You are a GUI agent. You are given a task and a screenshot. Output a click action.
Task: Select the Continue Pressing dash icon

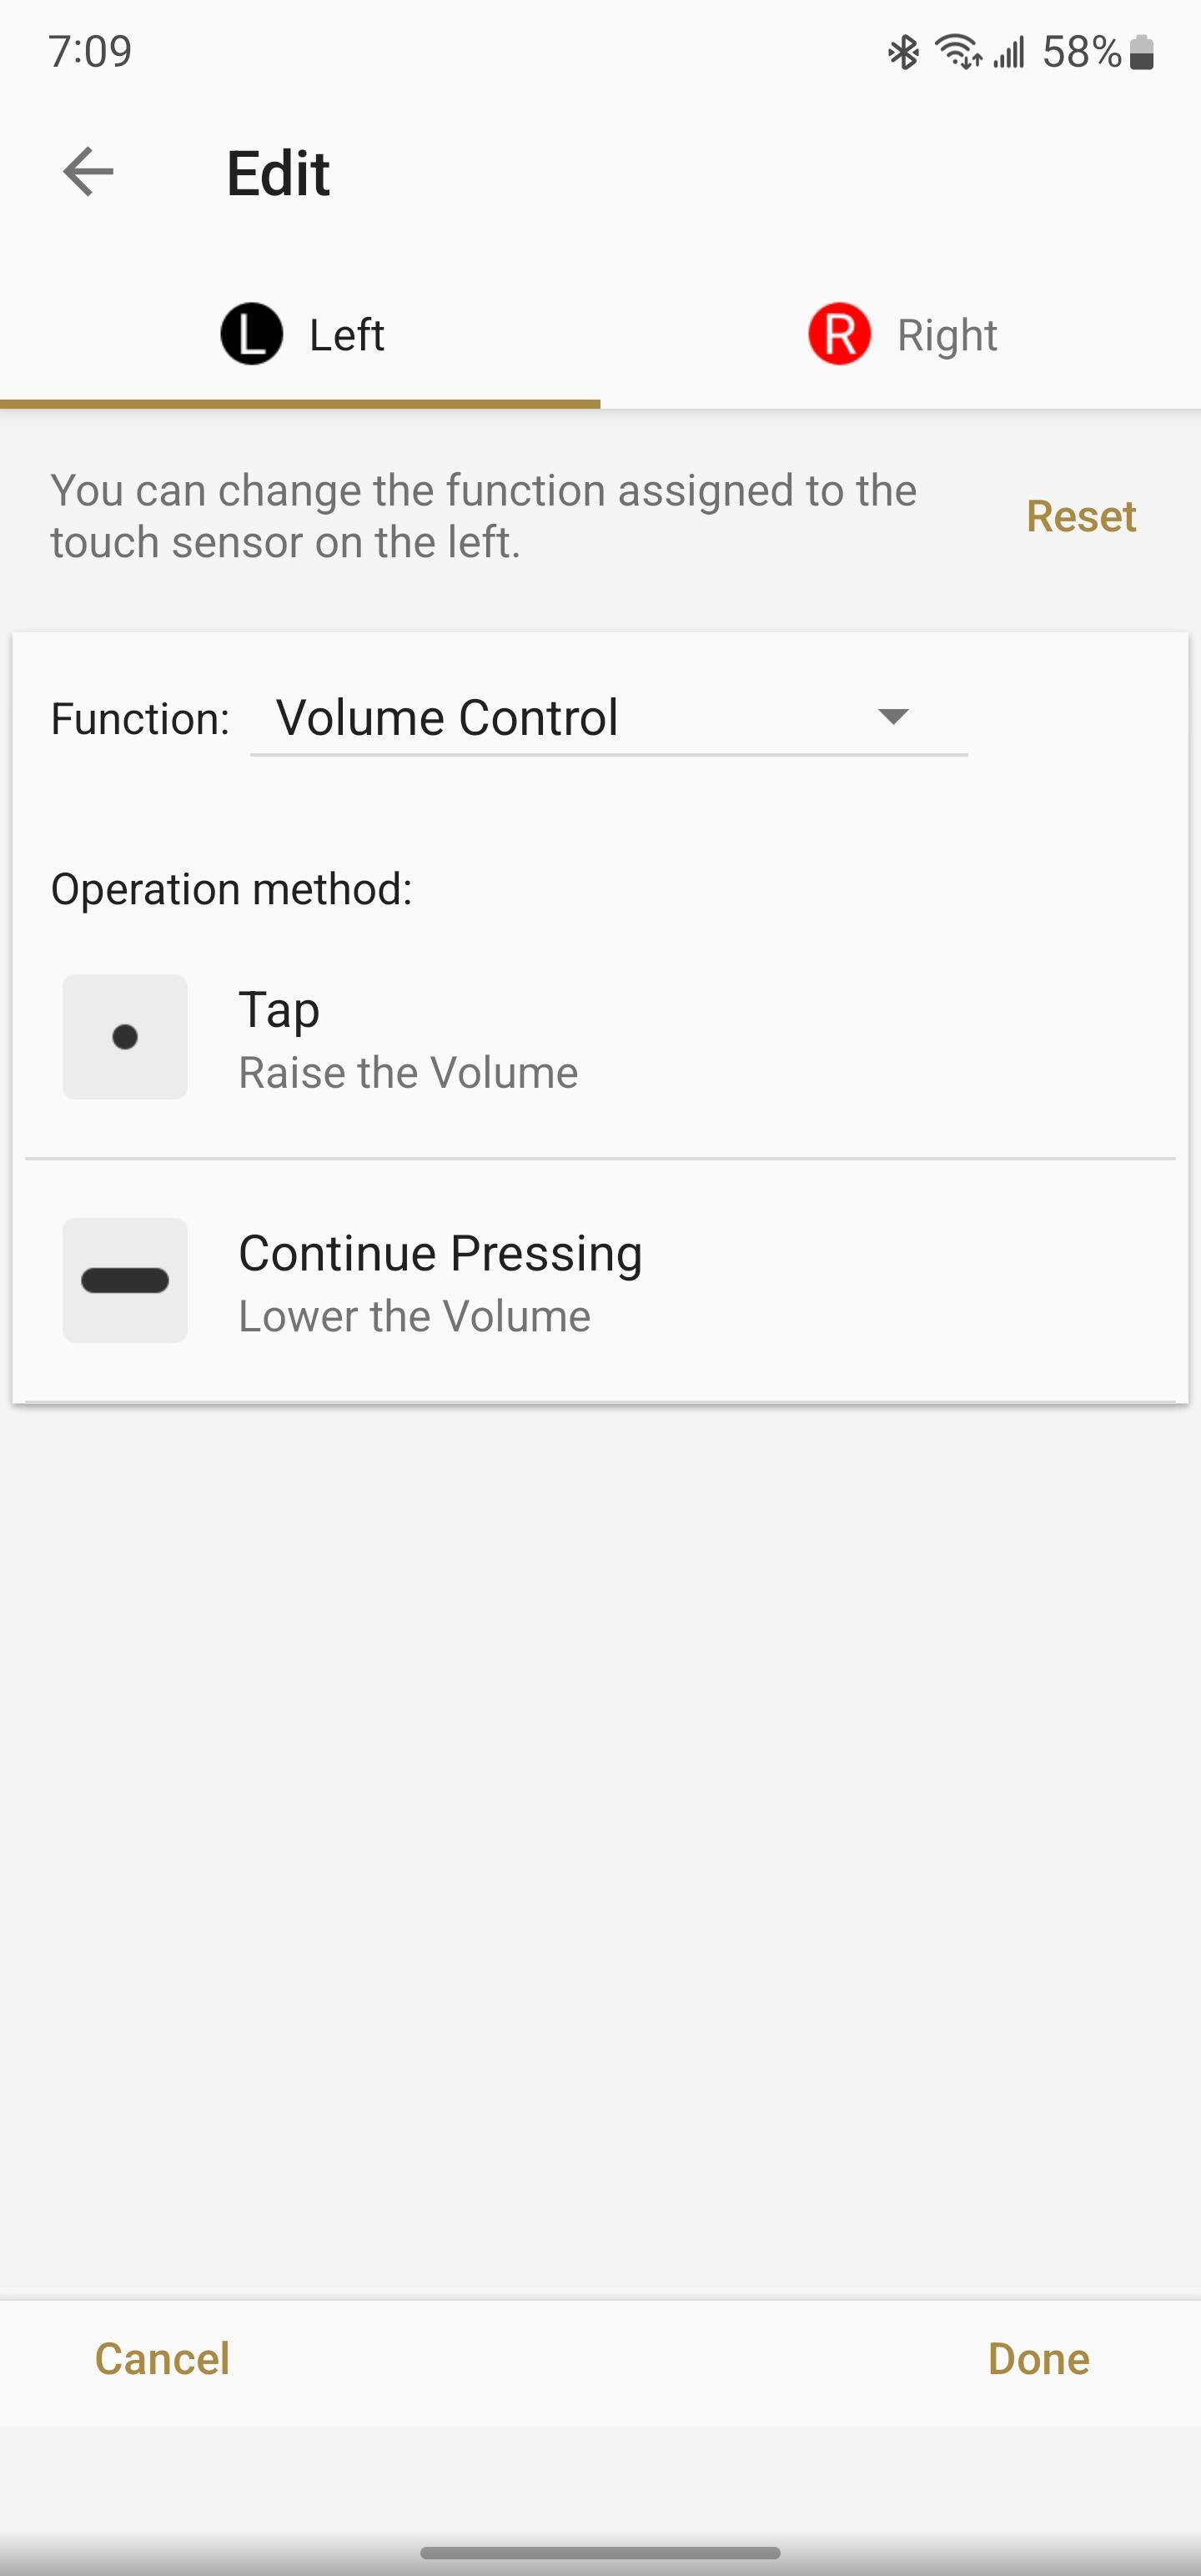point(125,1280)
